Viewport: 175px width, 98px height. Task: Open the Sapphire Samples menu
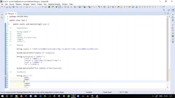coord(54,4)
